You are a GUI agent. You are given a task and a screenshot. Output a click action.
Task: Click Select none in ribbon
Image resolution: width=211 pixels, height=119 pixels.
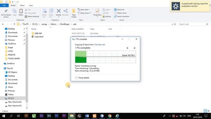[120, 13]
